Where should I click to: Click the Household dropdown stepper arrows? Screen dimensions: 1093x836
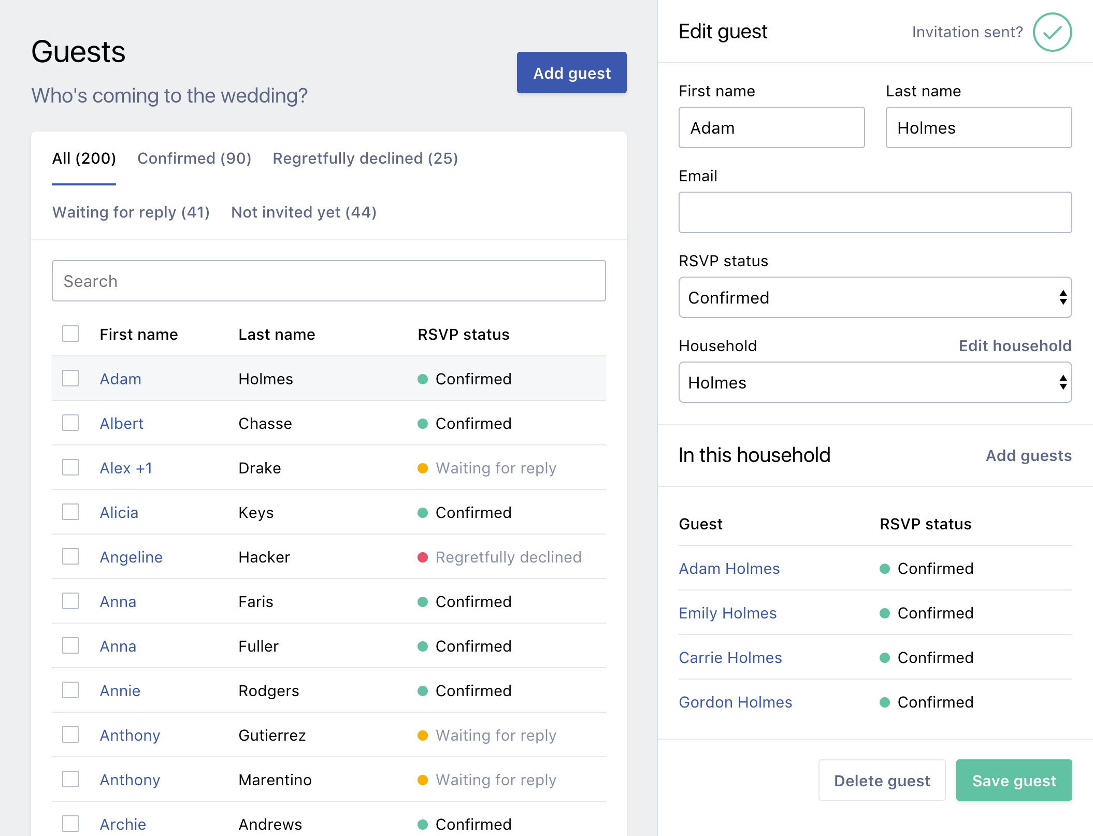pyautogui.click(x=1062, y=382)
